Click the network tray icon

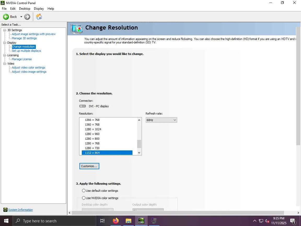(261, 221)
